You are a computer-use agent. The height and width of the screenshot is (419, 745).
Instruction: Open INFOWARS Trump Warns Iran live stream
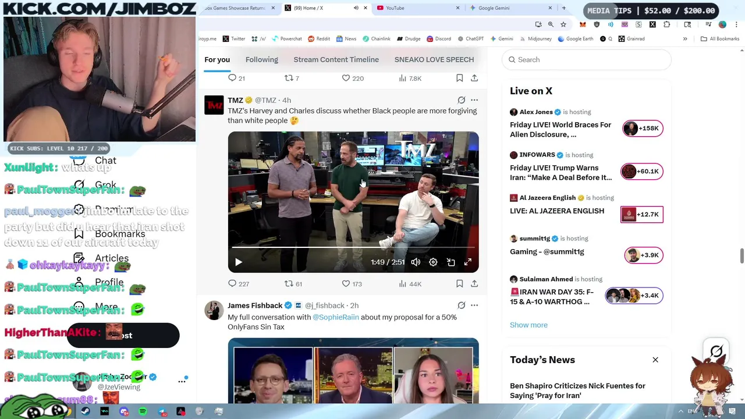coord(586,166)
